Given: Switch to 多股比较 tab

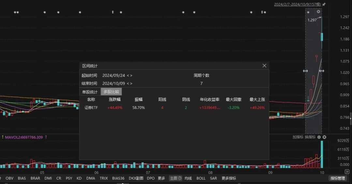Looking at the screenshot, I should pyautogui.click(x=111, y=92).
